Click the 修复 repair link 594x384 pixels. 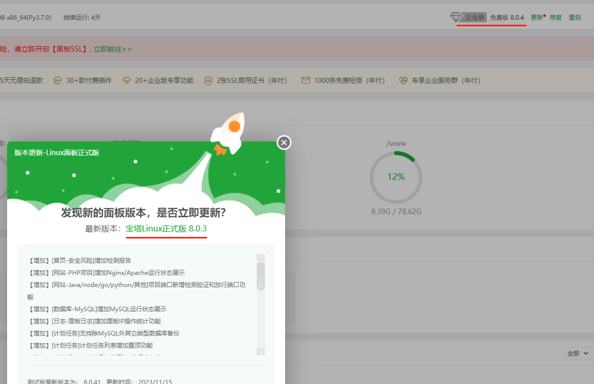click(x=556, y=17)
